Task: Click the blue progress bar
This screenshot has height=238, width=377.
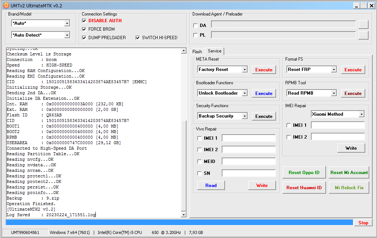Action: pos(179,222)
